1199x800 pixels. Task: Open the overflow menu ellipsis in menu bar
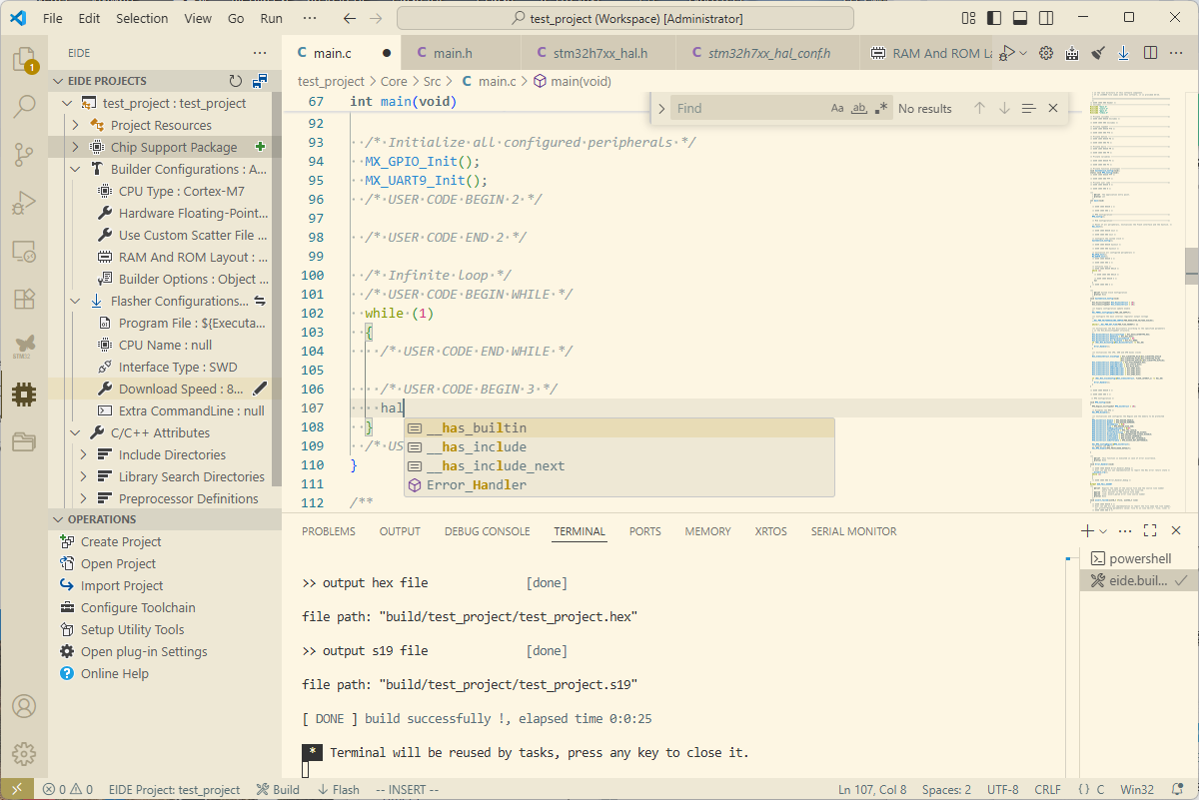pos(311,18)
